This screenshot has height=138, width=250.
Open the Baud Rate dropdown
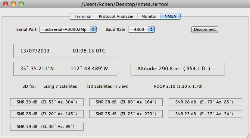141,29
